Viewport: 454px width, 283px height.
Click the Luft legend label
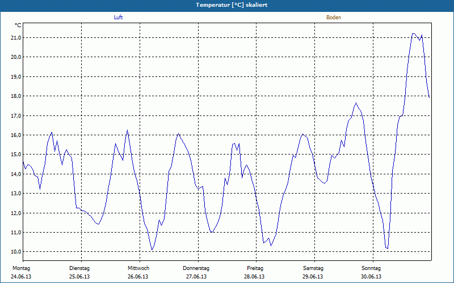point(118,18)
